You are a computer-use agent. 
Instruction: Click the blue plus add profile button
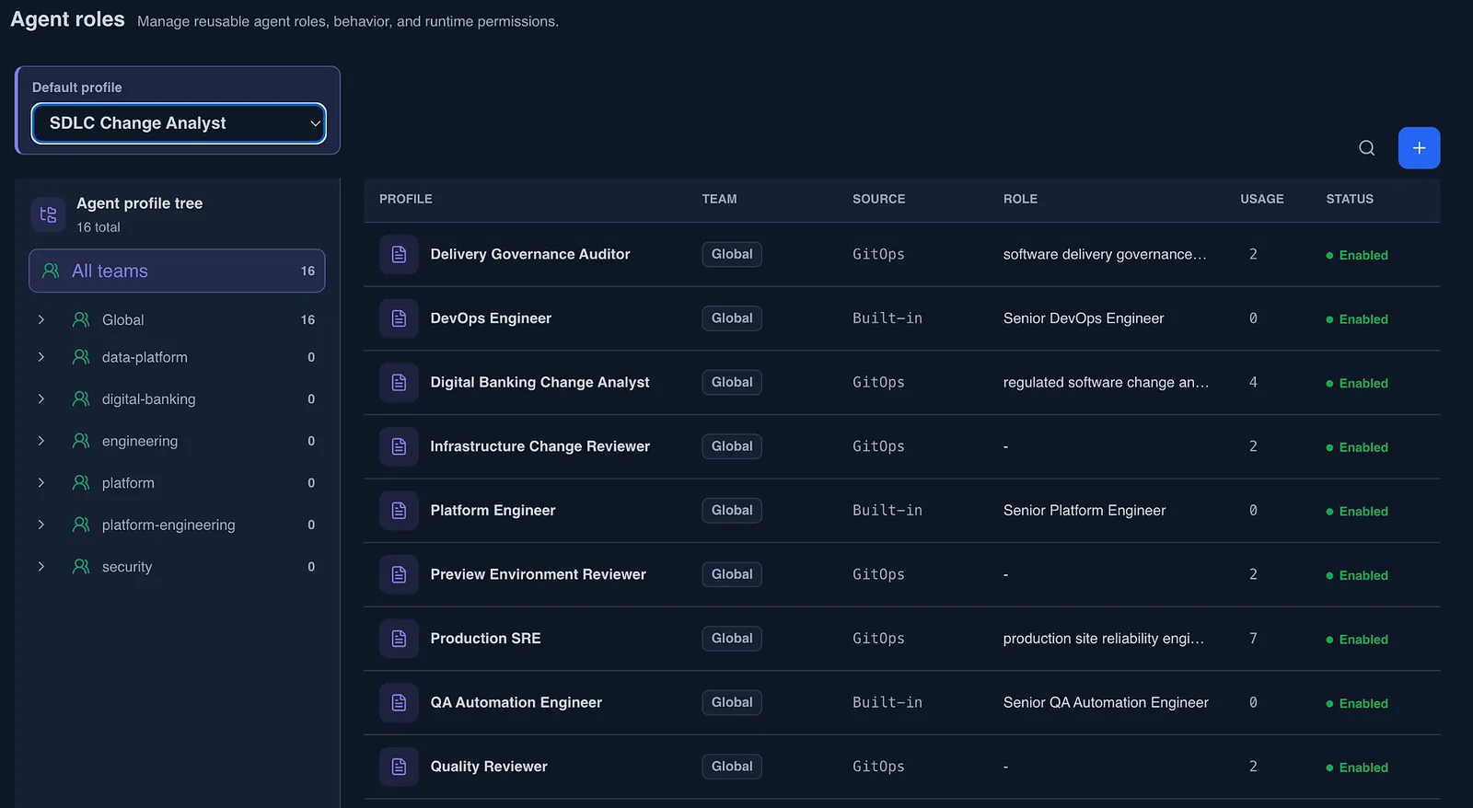coord(1419,148)
